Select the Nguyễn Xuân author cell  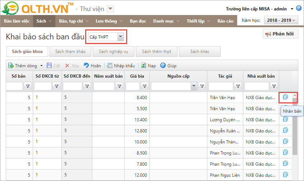(x=225, y=131)
